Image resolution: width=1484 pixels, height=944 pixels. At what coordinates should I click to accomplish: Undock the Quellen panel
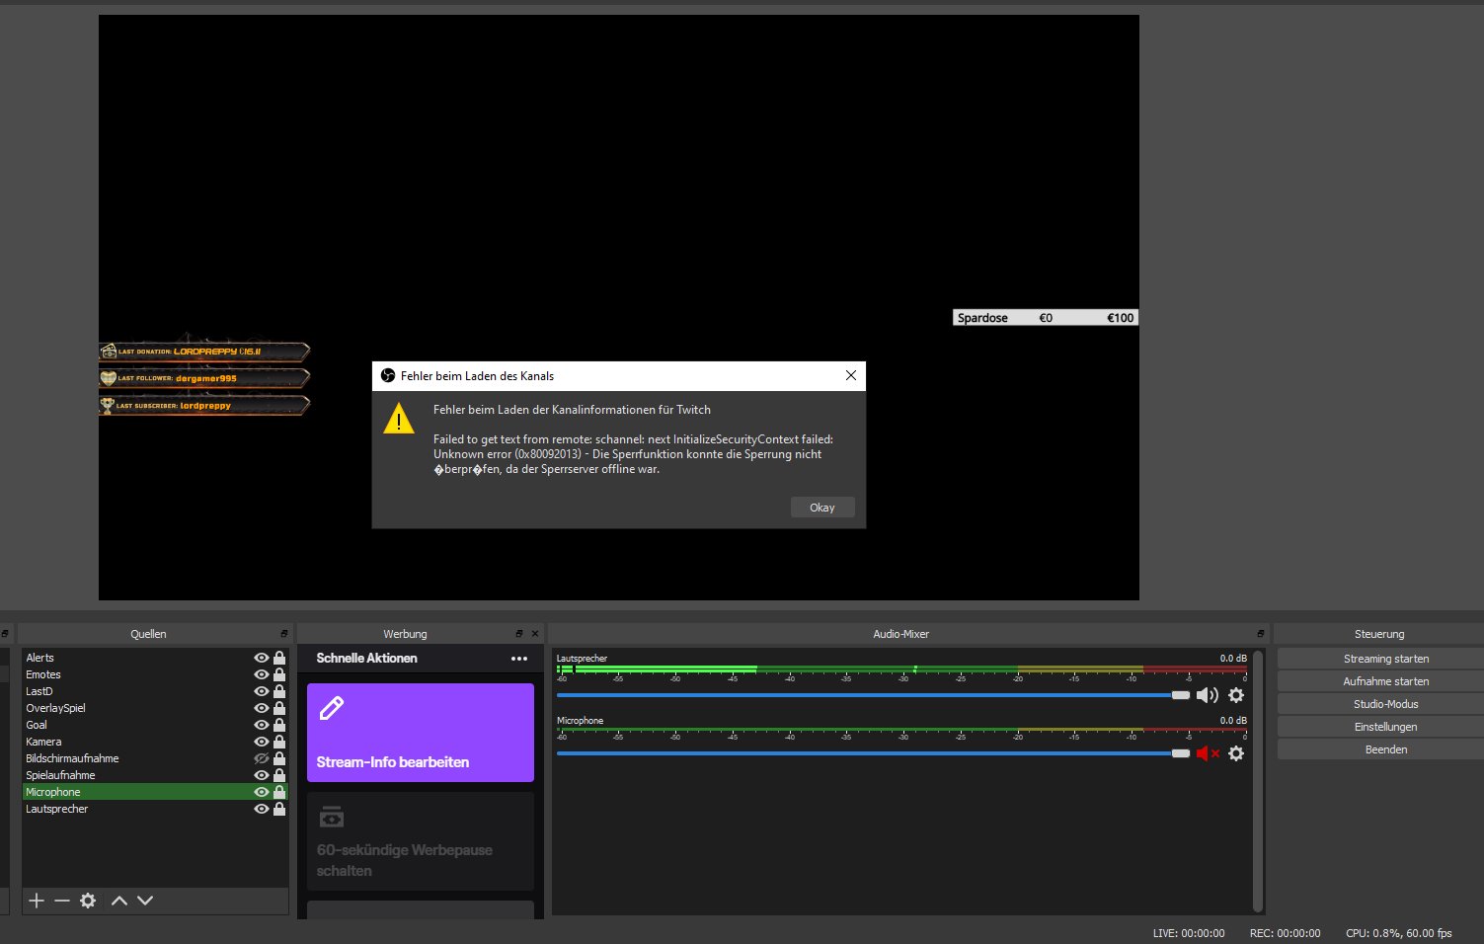[x=284, y=634]
